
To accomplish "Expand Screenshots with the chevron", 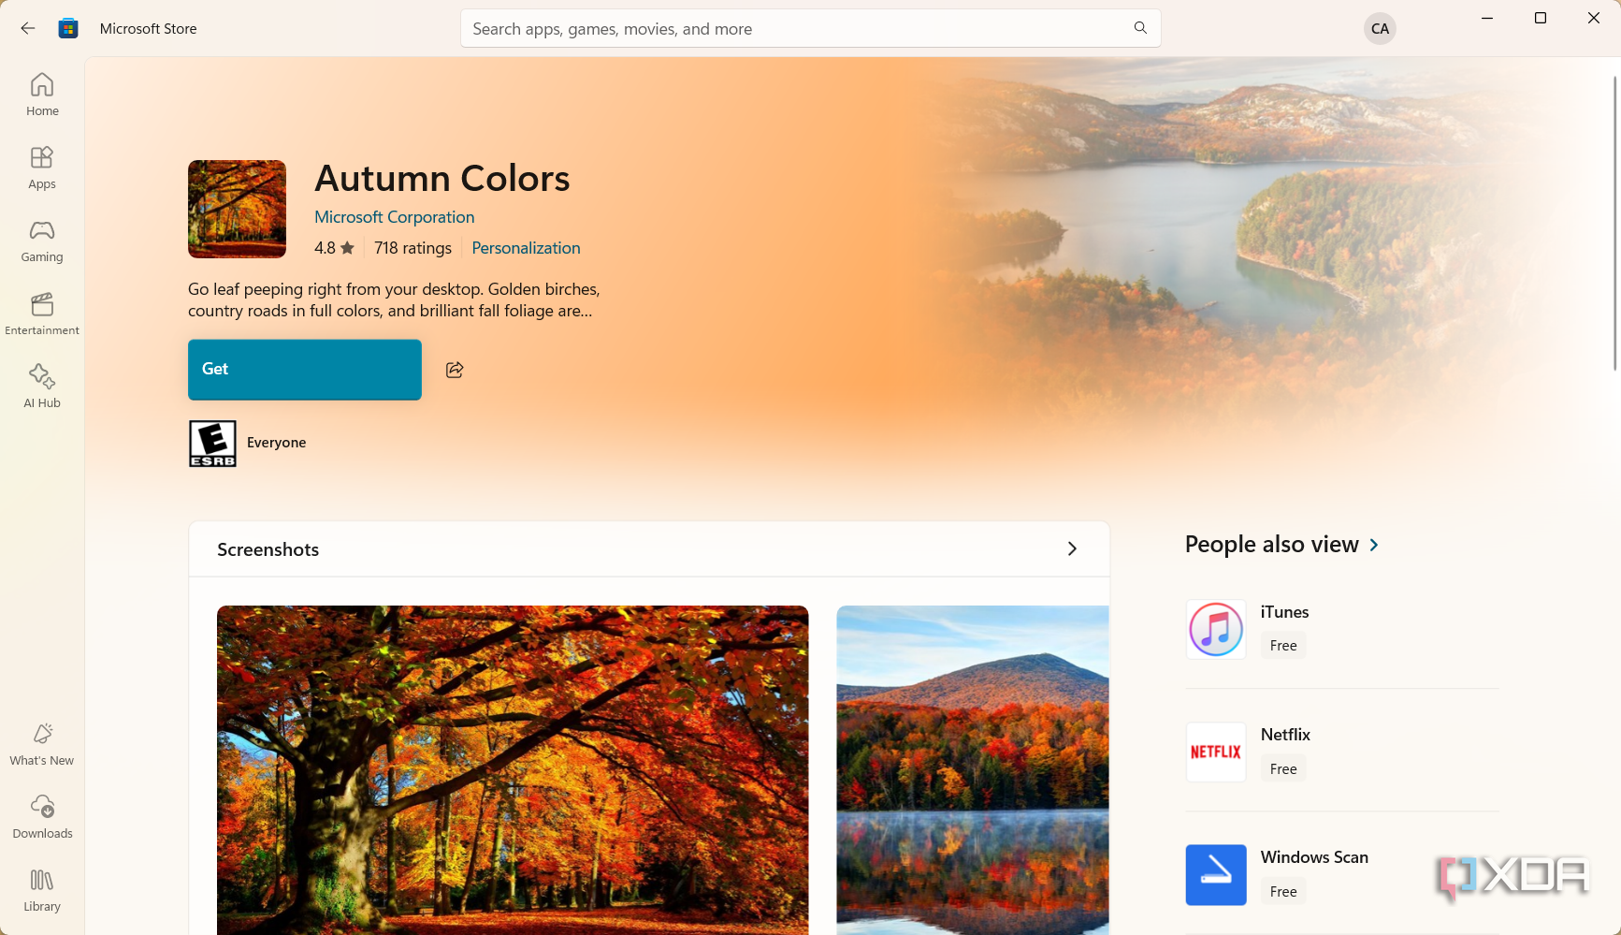I will 1072,548.
